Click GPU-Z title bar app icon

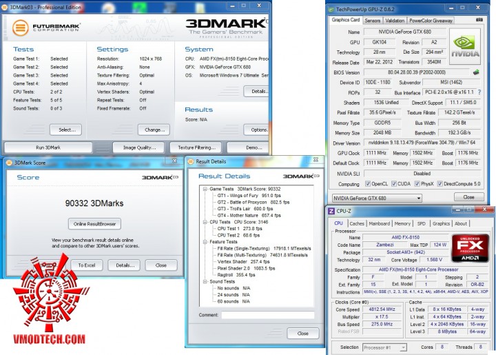pyautogui.click(x=331, y=10)
